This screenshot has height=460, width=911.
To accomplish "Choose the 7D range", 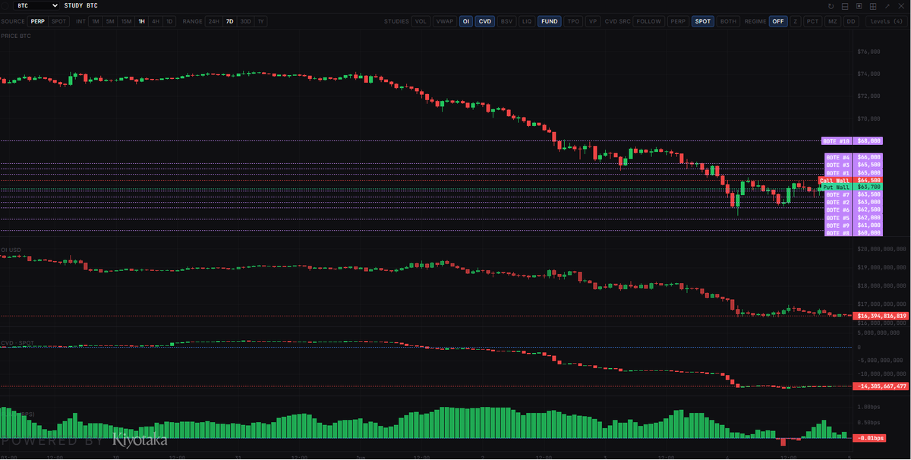I will [229, 21].
